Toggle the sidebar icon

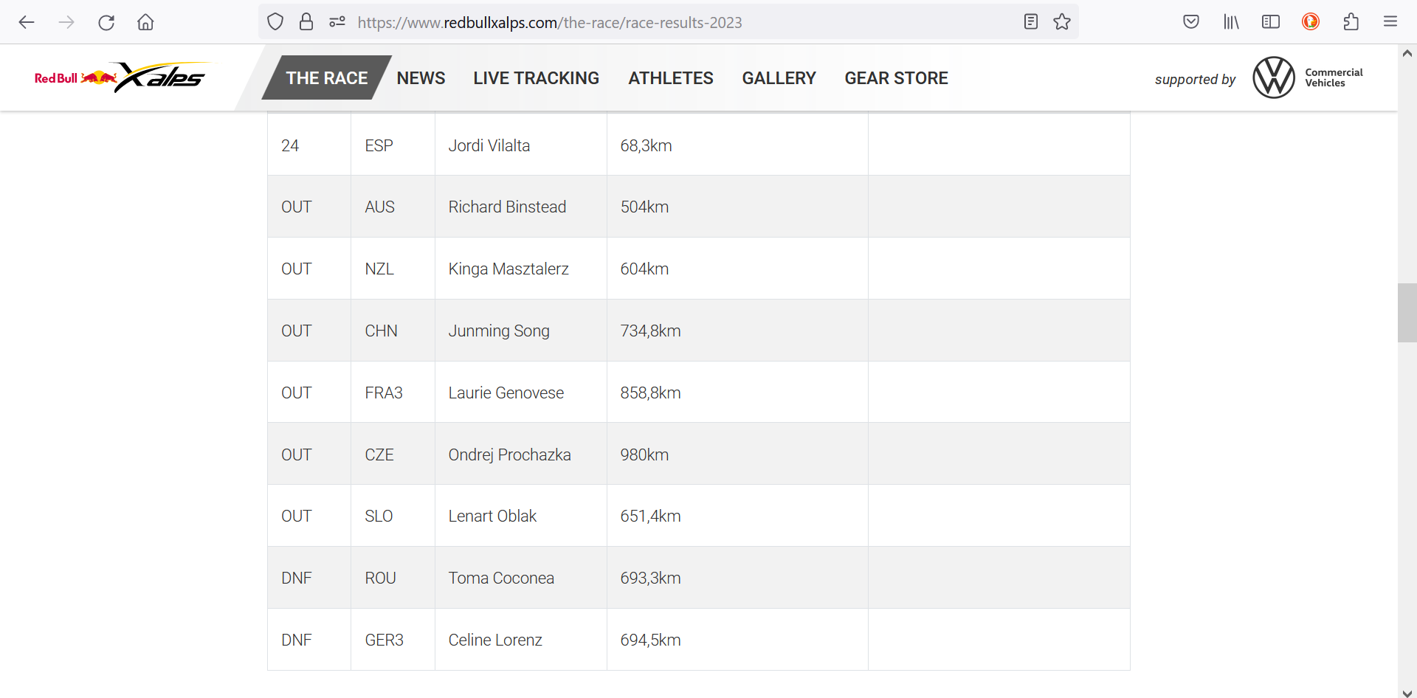click(1271, 22)
